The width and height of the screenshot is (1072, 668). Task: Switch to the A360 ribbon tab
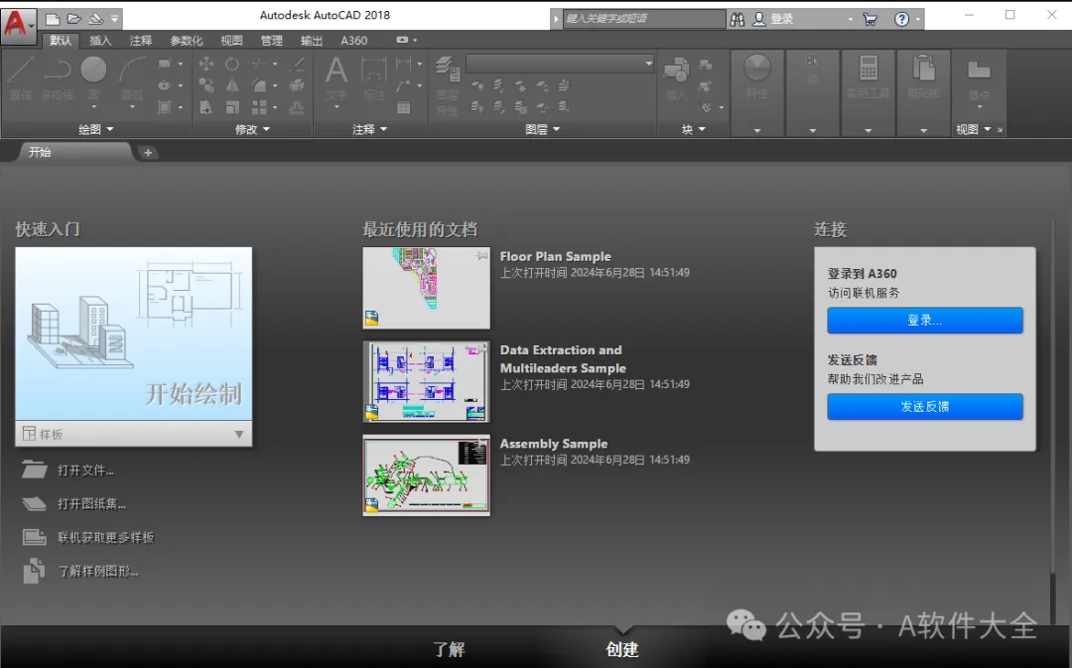coord(354,41)
